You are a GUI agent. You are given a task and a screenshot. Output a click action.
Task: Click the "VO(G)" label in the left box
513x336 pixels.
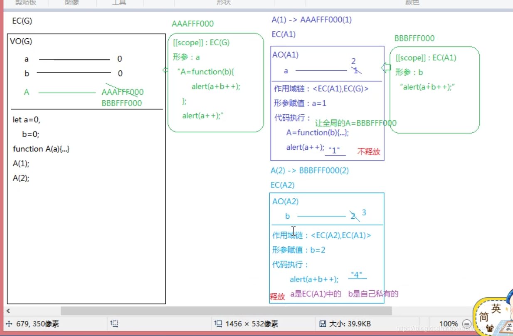(21, 41)
